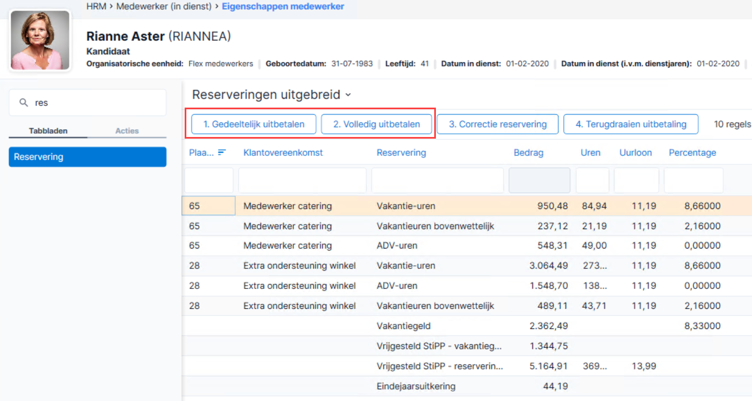
Task: Switch to the Tabbladen tab
Action: pos(48,131)
